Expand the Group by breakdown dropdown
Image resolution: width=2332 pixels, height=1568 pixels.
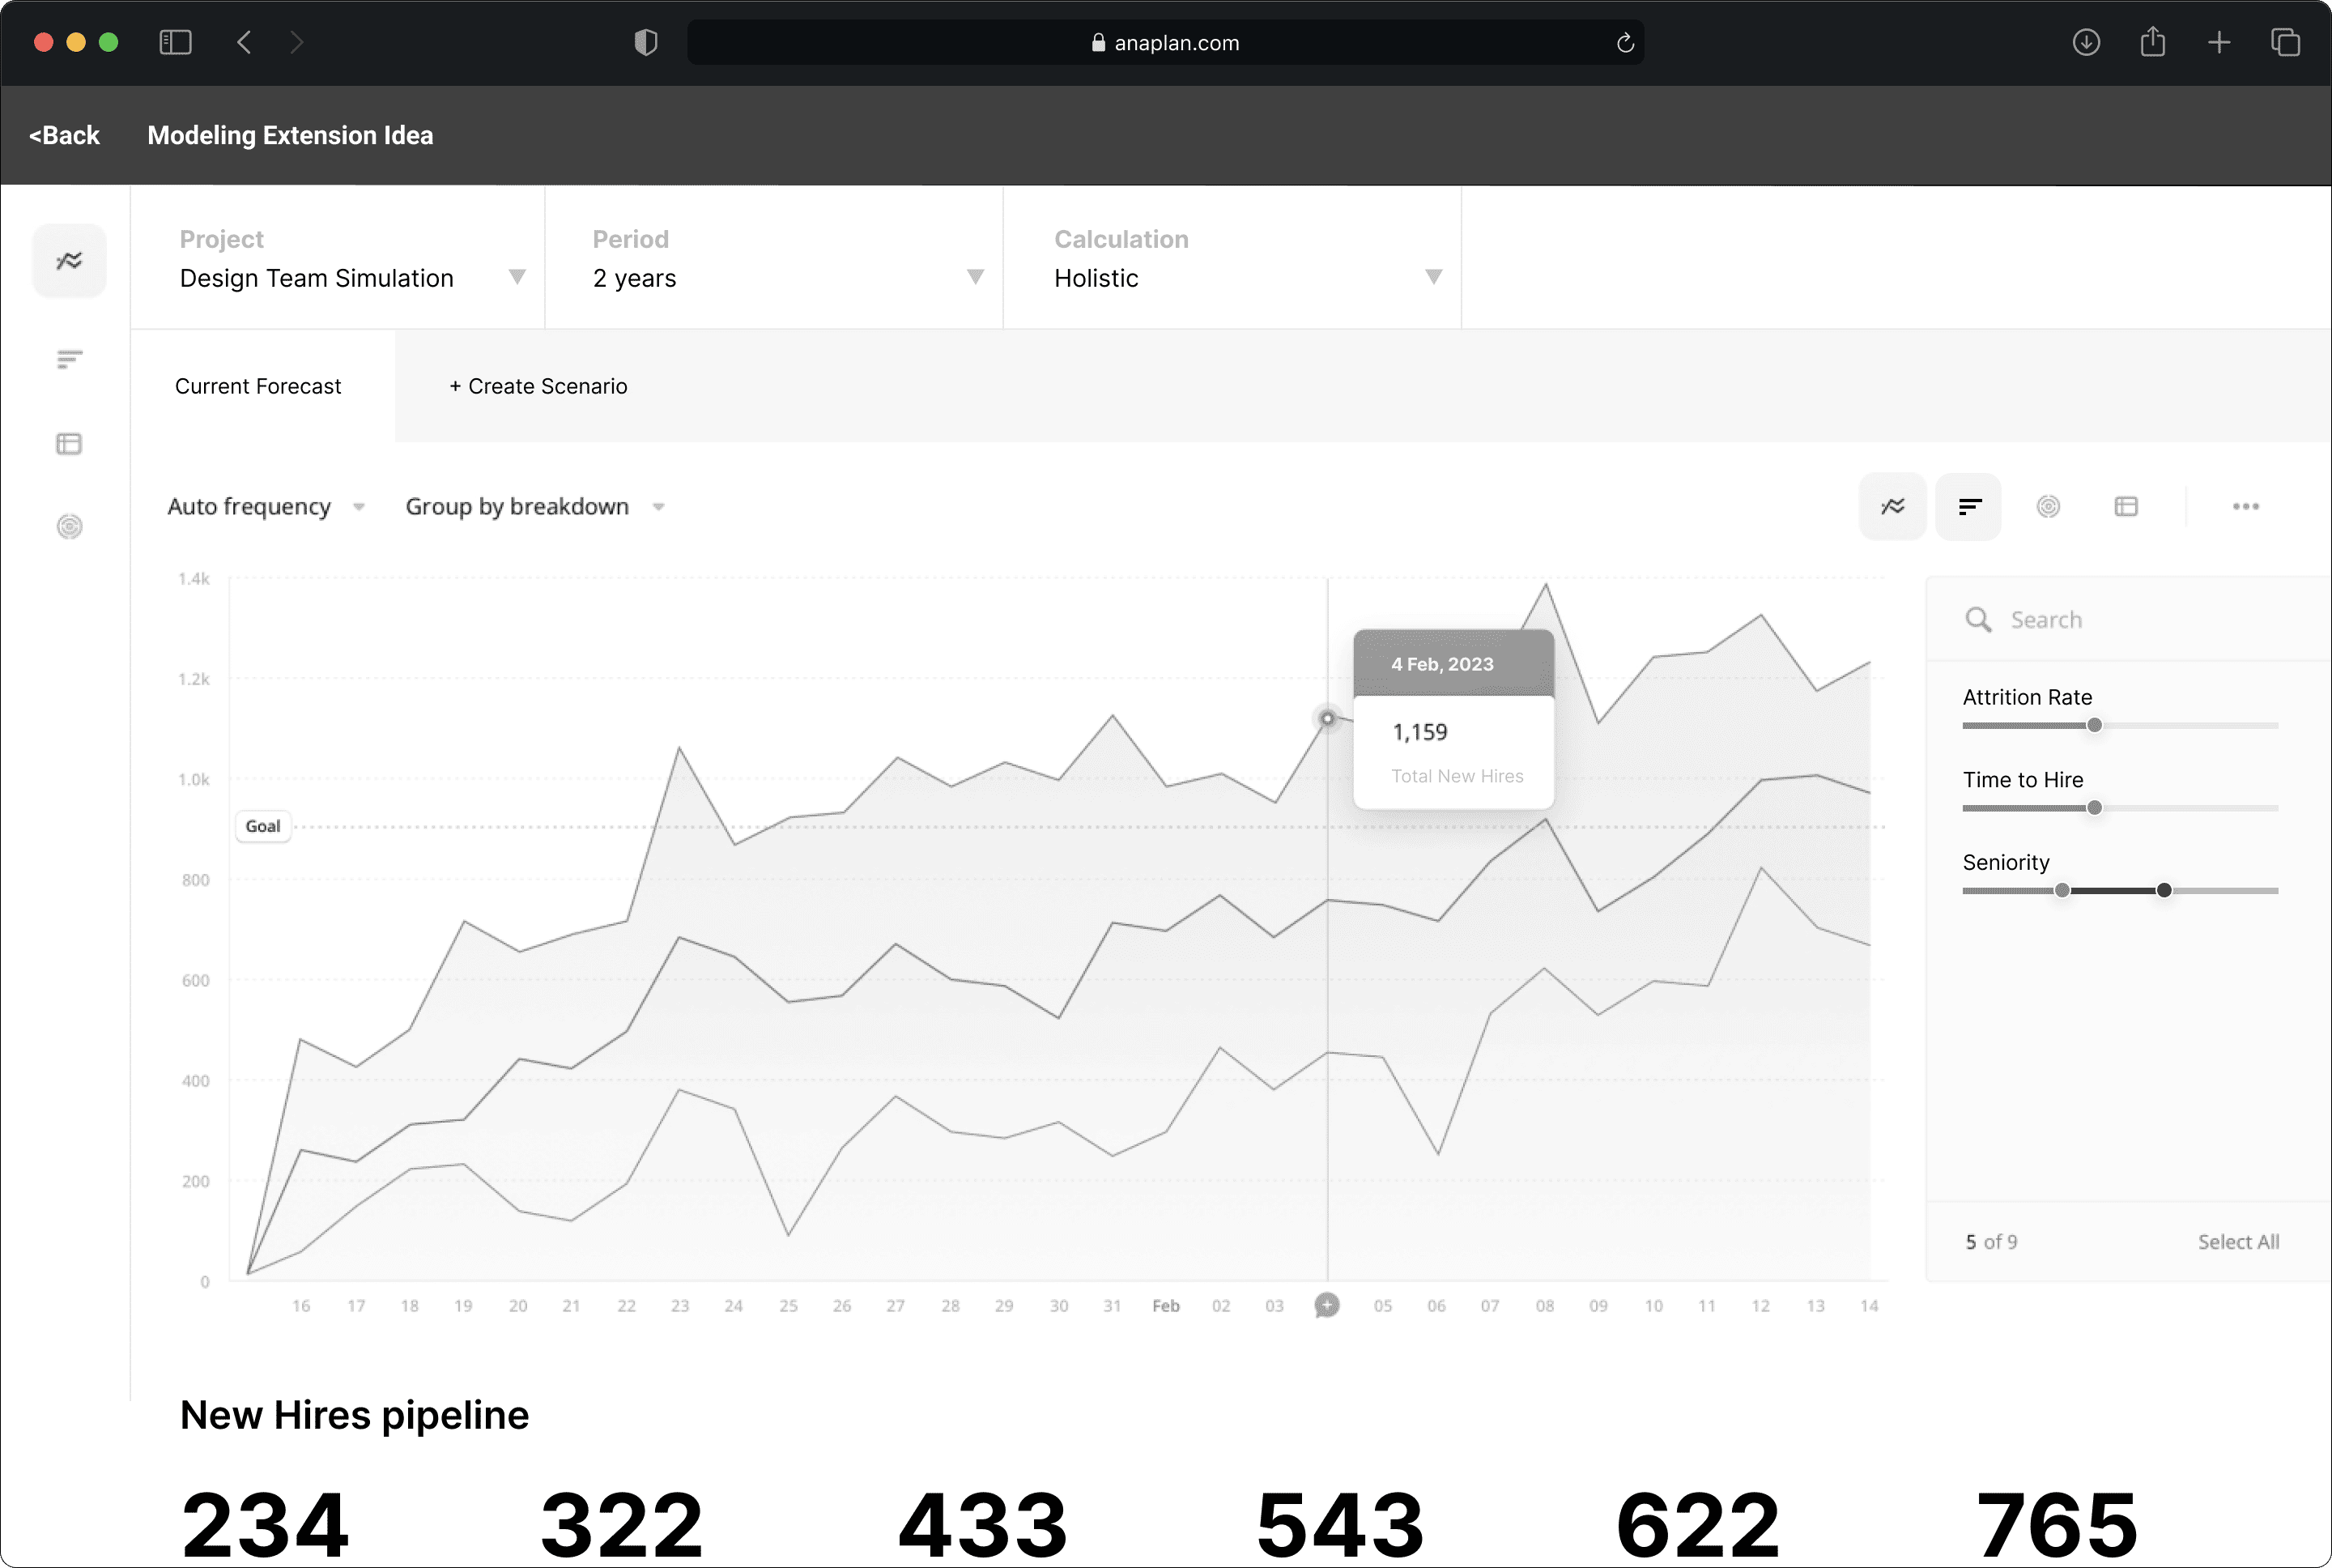pos(534,507)
